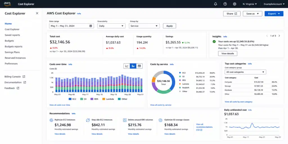Viewport: 288px width, 144px height.
Task: Open the N. Virginia region dropdown
Action: coord(250,4)
